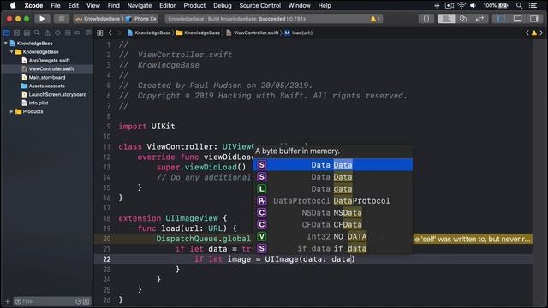
Task: Choose the iPhone Xs run destination
Action: pos(141,19)
